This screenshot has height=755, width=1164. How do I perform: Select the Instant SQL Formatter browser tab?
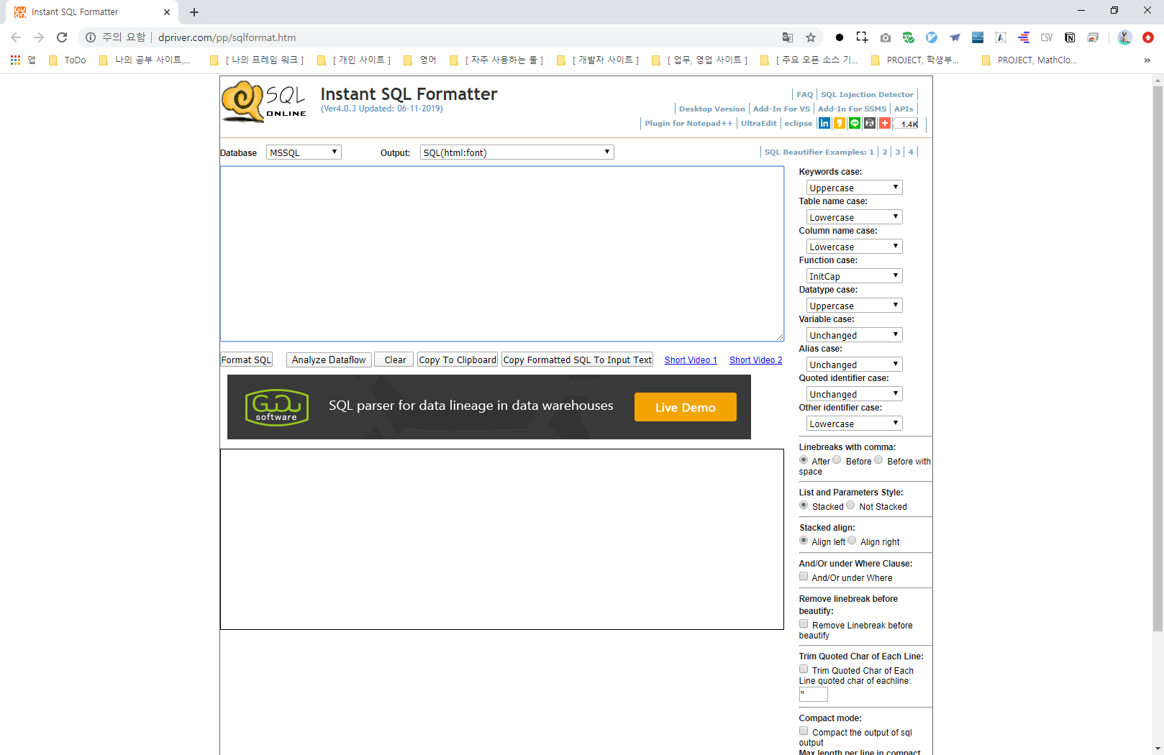pyautogui.click(x=92, y=12)
